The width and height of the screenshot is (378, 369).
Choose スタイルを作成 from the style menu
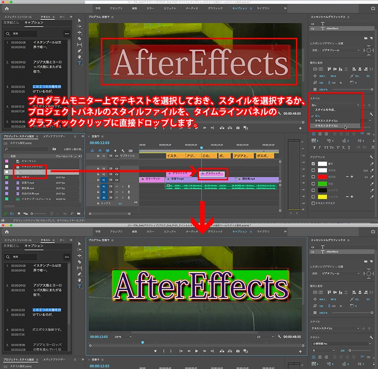click(325, 110)
